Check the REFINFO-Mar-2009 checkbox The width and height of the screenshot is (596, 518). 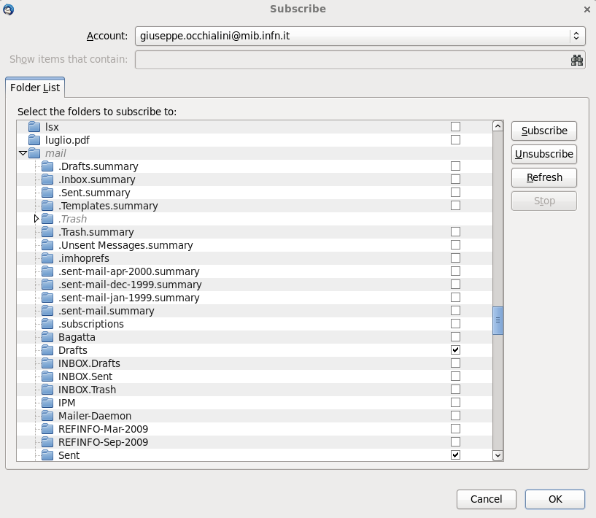[x=455, y=429]
